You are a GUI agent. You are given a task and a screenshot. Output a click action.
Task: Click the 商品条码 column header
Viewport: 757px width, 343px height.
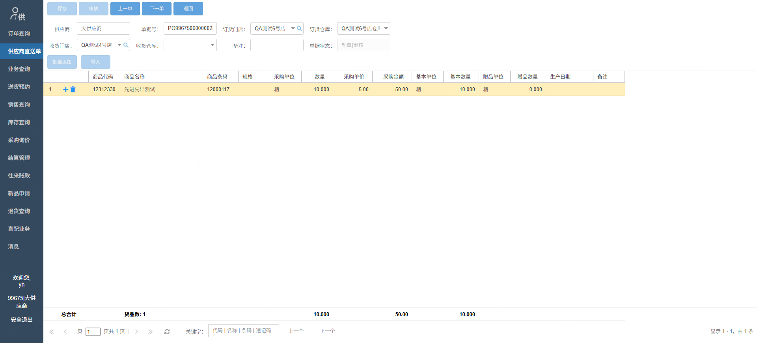pyautogui.click(x=220, y=77)
